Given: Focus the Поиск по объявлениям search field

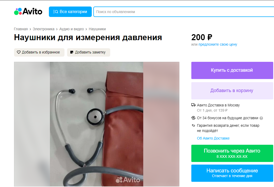Looking at the screenshot, I should (184, 12).
